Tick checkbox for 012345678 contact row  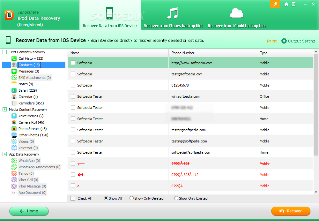point(73,85)
